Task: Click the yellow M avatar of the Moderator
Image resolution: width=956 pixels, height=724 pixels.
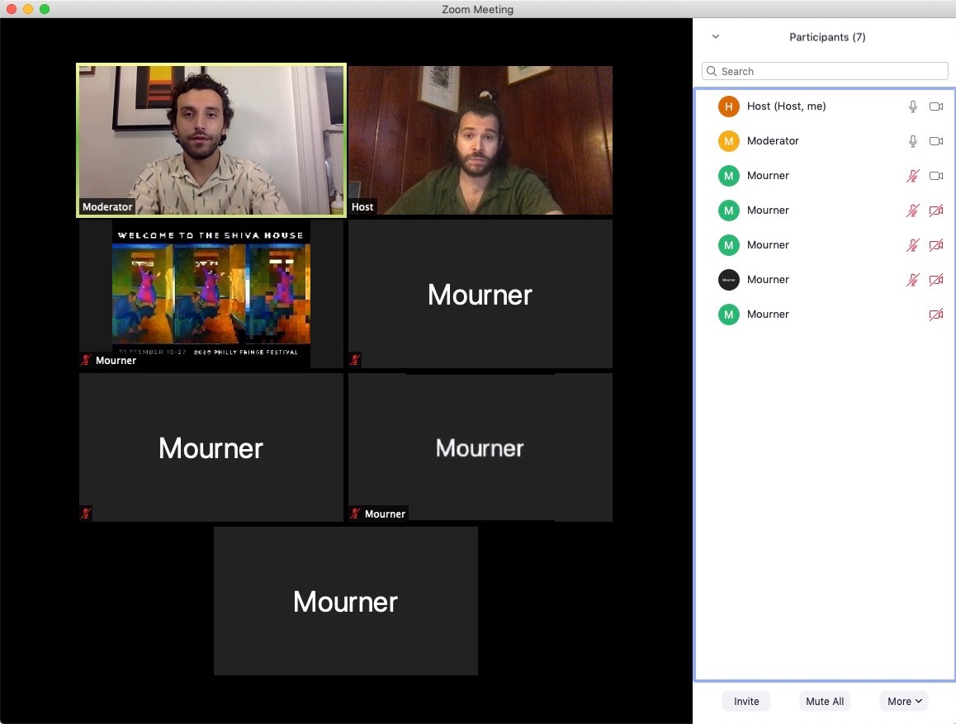Action: (729, 141)
